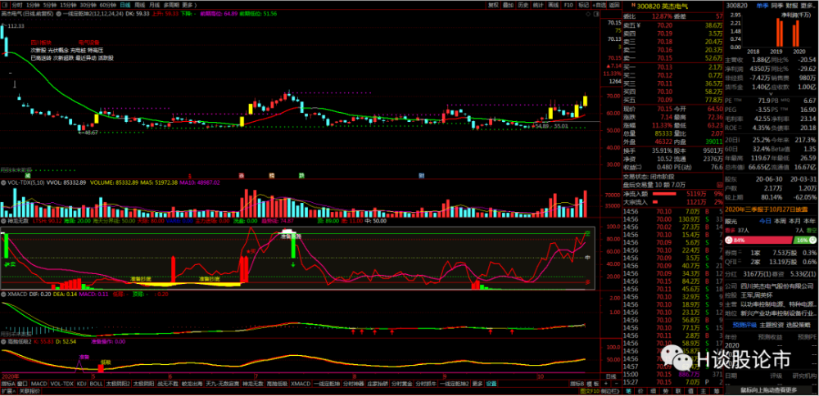Viewport: 819px width, 396px height.
Task: Click the 叠加 overlay button
Action: tap(509, 5)
